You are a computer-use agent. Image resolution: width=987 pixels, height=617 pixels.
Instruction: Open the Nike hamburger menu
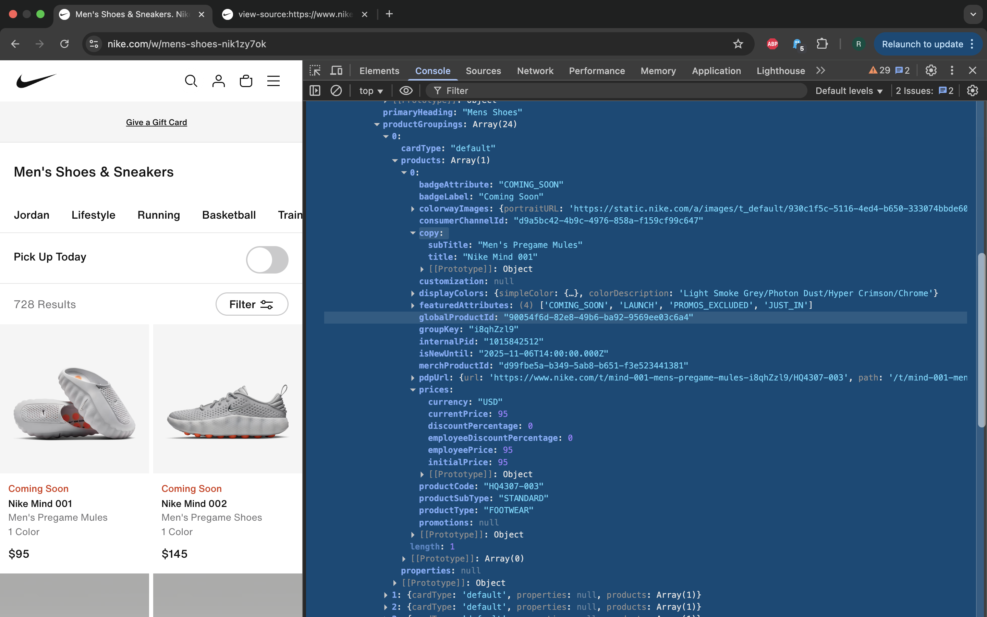click(273, 81)
